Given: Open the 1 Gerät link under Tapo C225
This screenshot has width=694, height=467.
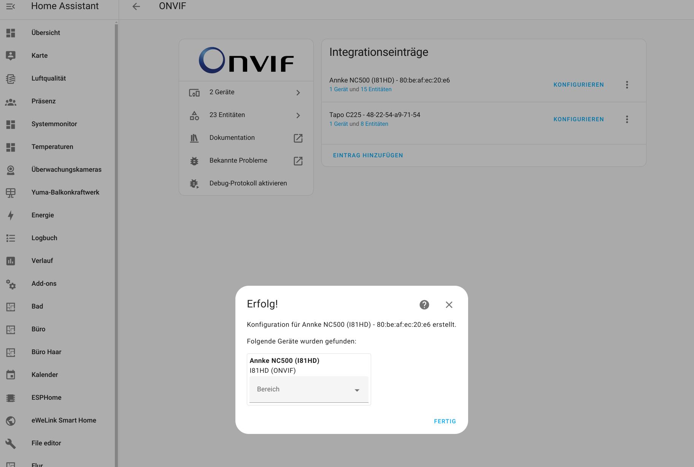Looking at the screenshot, I should pos(338,124).
